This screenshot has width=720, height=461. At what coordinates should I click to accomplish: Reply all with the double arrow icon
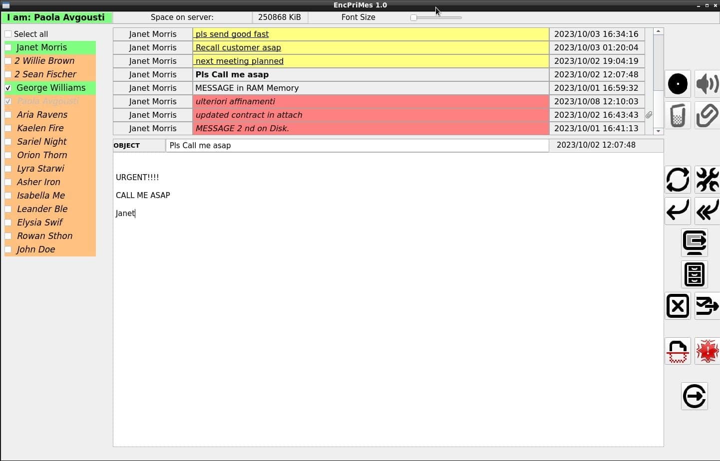click(x=708, y=211)
